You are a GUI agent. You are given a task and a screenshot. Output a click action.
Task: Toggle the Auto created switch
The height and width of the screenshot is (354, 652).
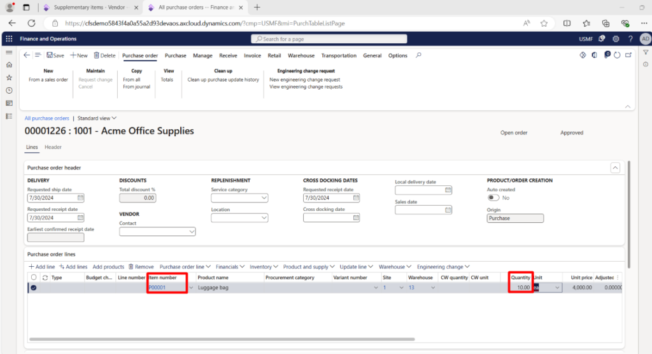[493, 197]
